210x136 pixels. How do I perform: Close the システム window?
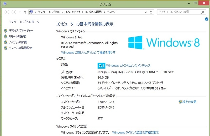(204, 3)
